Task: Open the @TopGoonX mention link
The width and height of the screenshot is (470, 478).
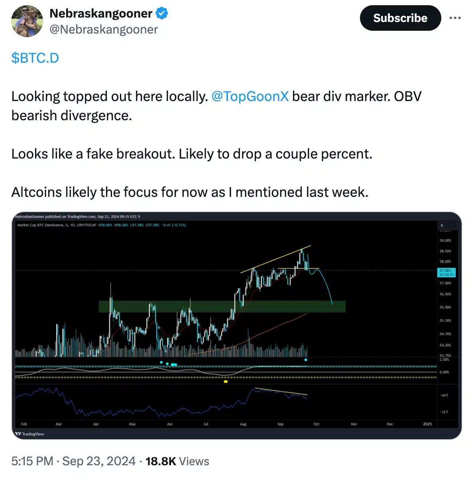Action: [x=250, y=96]
